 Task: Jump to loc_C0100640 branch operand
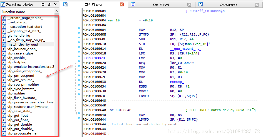point(182,63)
